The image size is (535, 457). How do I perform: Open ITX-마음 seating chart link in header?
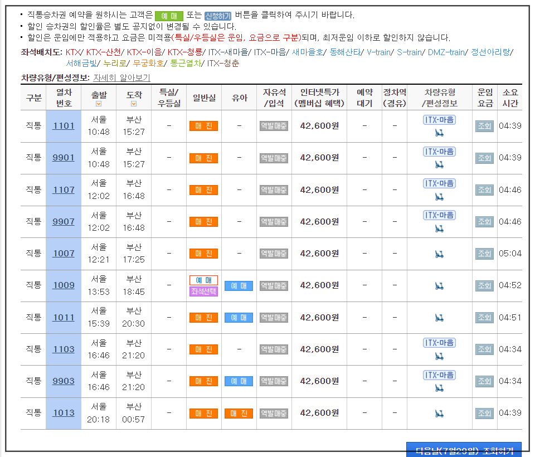click(270, 52)
